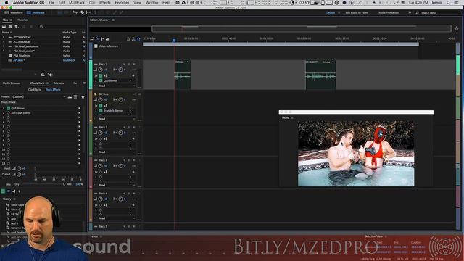
Task: Toggle power for Q10 Stereo in slot 1
Action: coord(8,108)
